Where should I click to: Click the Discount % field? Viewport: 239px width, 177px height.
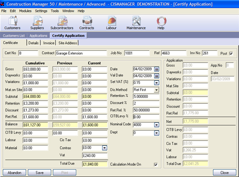coord(146,103)
